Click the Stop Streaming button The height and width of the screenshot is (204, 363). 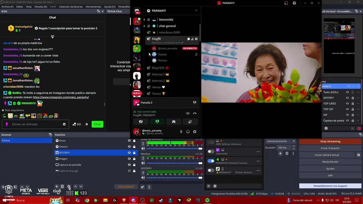coord(330,141)
